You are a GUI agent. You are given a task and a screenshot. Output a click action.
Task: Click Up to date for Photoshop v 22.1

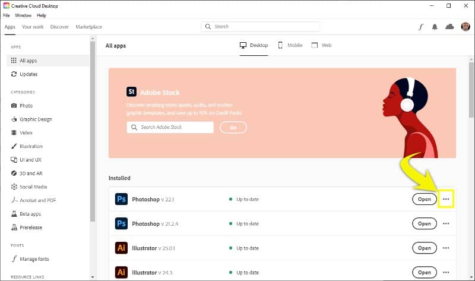248,200
